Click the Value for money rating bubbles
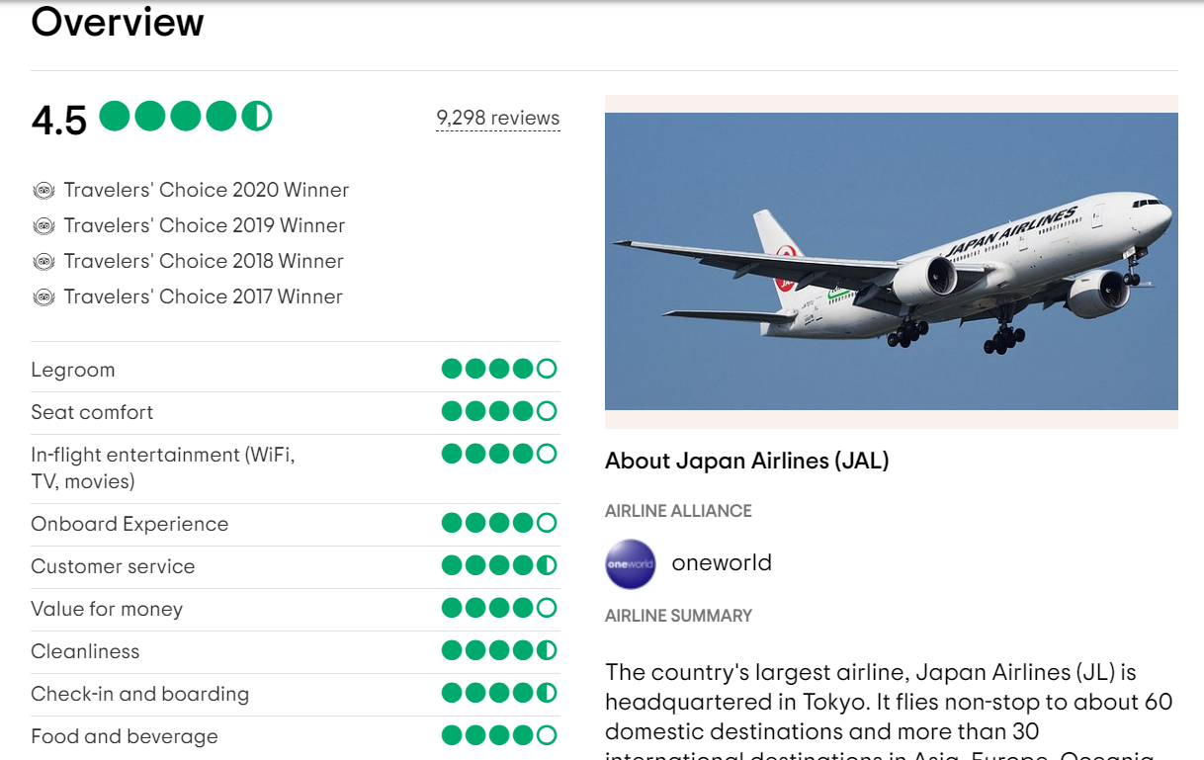 499,608
